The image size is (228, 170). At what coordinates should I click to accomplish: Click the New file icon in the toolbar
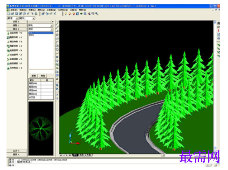[9, 14]
